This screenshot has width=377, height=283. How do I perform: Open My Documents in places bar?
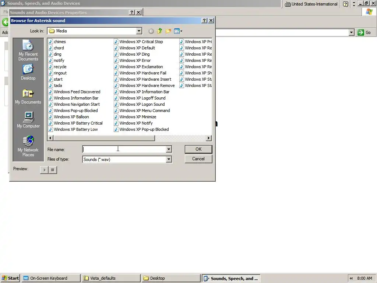[x=28, y=96]
